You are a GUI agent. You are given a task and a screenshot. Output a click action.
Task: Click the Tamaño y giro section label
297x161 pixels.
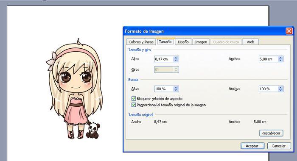tap(140, 50)
